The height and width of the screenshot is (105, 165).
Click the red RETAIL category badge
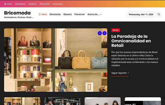pyautogui.click(x=116, y=30)
